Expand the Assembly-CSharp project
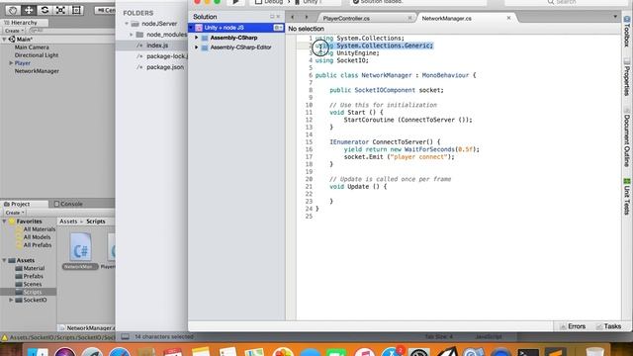The image size is (633, 356). pyautogui.click(x=197, y=38)
